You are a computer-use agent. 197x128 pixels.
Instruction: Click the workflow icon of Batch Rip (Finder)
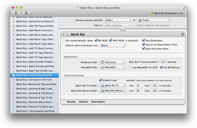point(14,71)
